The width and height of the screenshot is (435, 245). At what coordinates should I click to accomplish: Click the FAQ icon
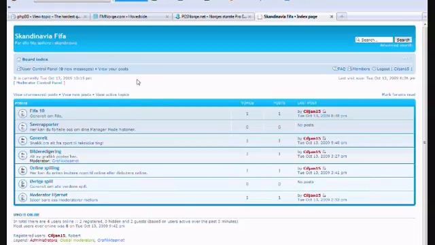[334, 69]
